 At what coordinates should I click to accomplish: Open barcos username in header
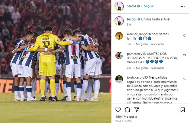pyautogui.click(x=131, y=6)
